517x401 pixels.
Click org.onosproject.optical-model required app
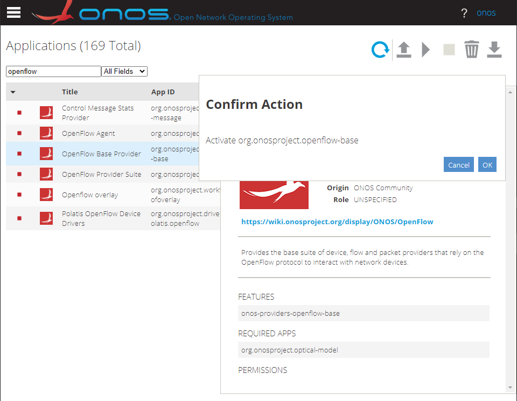tap(364, 350)
